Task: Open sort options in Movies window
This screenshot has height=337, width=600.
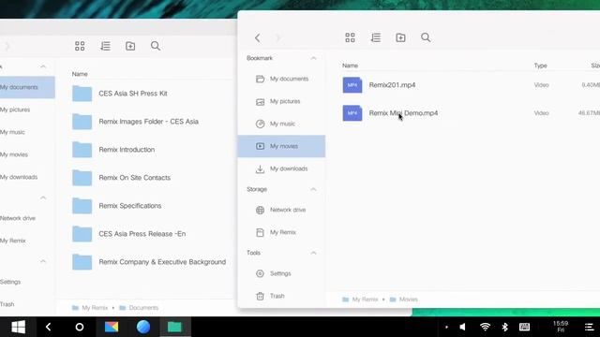Action: click(375, 37)
